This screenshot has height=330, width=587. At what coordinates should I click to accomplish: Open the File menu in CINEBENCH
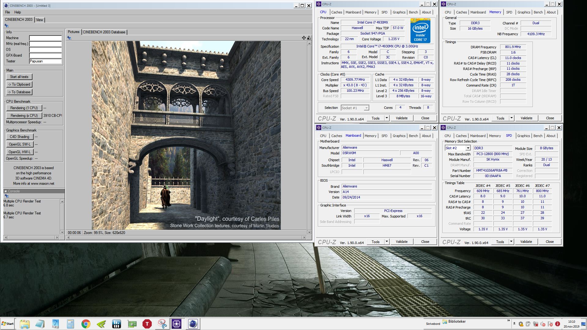click(x=8, y=12)
